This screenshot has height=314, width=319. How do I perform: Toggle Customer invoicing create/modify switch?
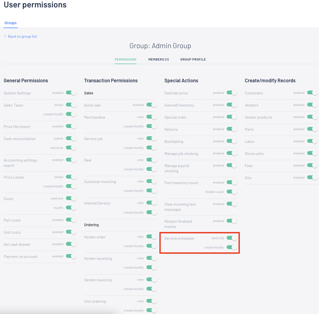point(152,191)
